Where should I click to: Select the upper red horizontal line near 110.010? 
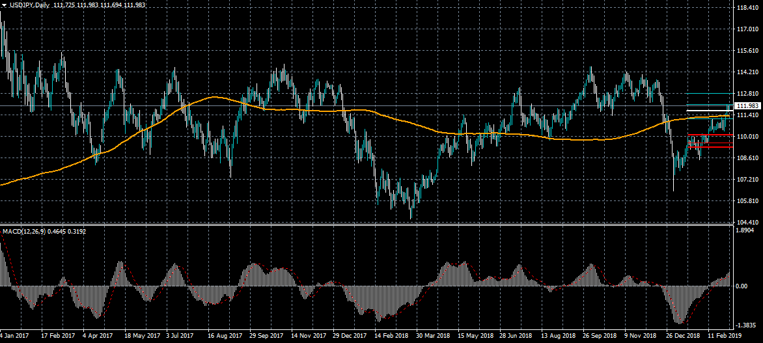point(710,135)
